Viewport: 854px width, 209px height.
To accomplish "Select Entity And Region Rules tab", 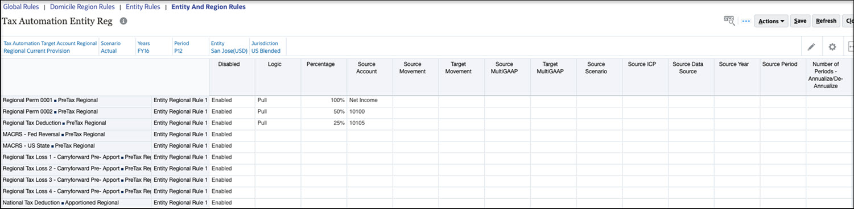I will click(x=209, y=7).
